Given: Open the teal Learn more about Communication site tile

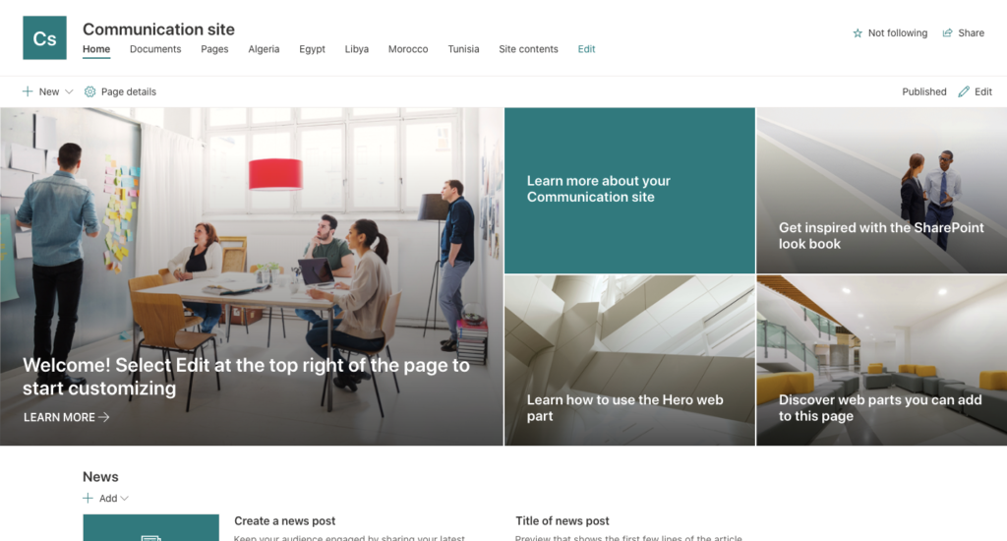Looking at the screenshot, I should (x=629, y=190).
